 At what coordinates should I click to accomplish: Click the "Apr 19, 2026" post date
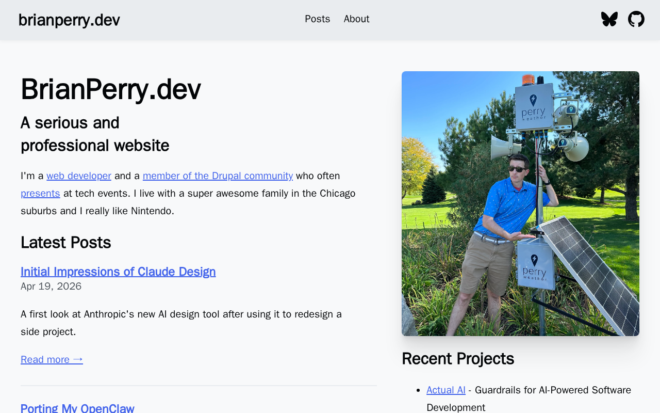point(51,287)
